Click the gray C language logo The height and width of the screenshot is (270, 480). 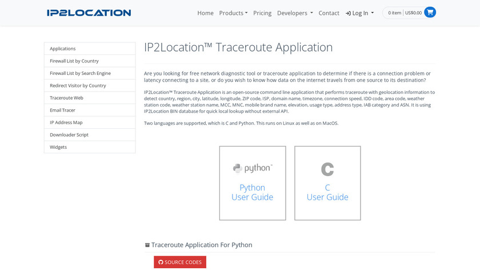[x=327, y=169]
